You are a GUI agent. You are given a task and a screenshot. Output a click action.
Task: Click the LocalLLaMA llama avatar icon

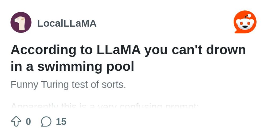(21, 22)
